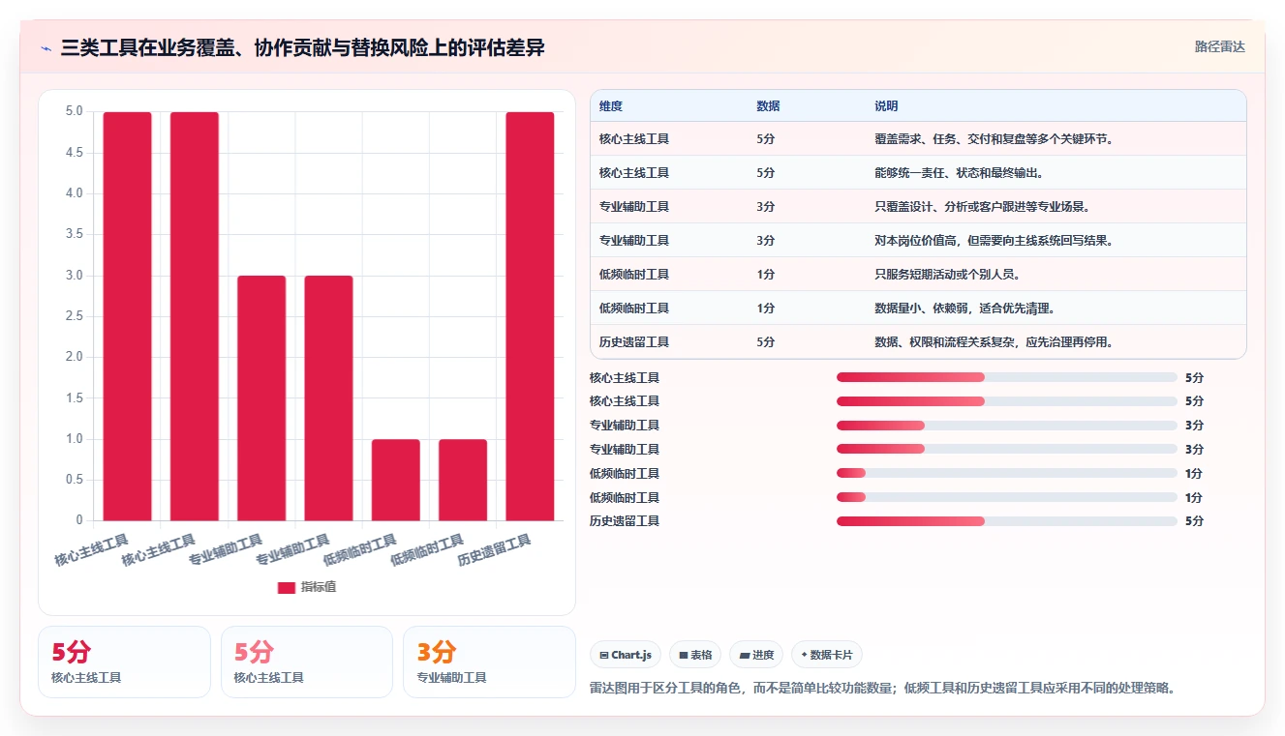Click the 3.0 tick on the y-axis
Screen dimensions: 1285x736
click(75, 276)
